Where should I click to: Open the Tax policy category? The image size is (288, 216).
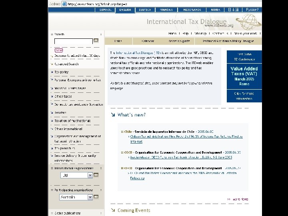(x=62, y=72)
